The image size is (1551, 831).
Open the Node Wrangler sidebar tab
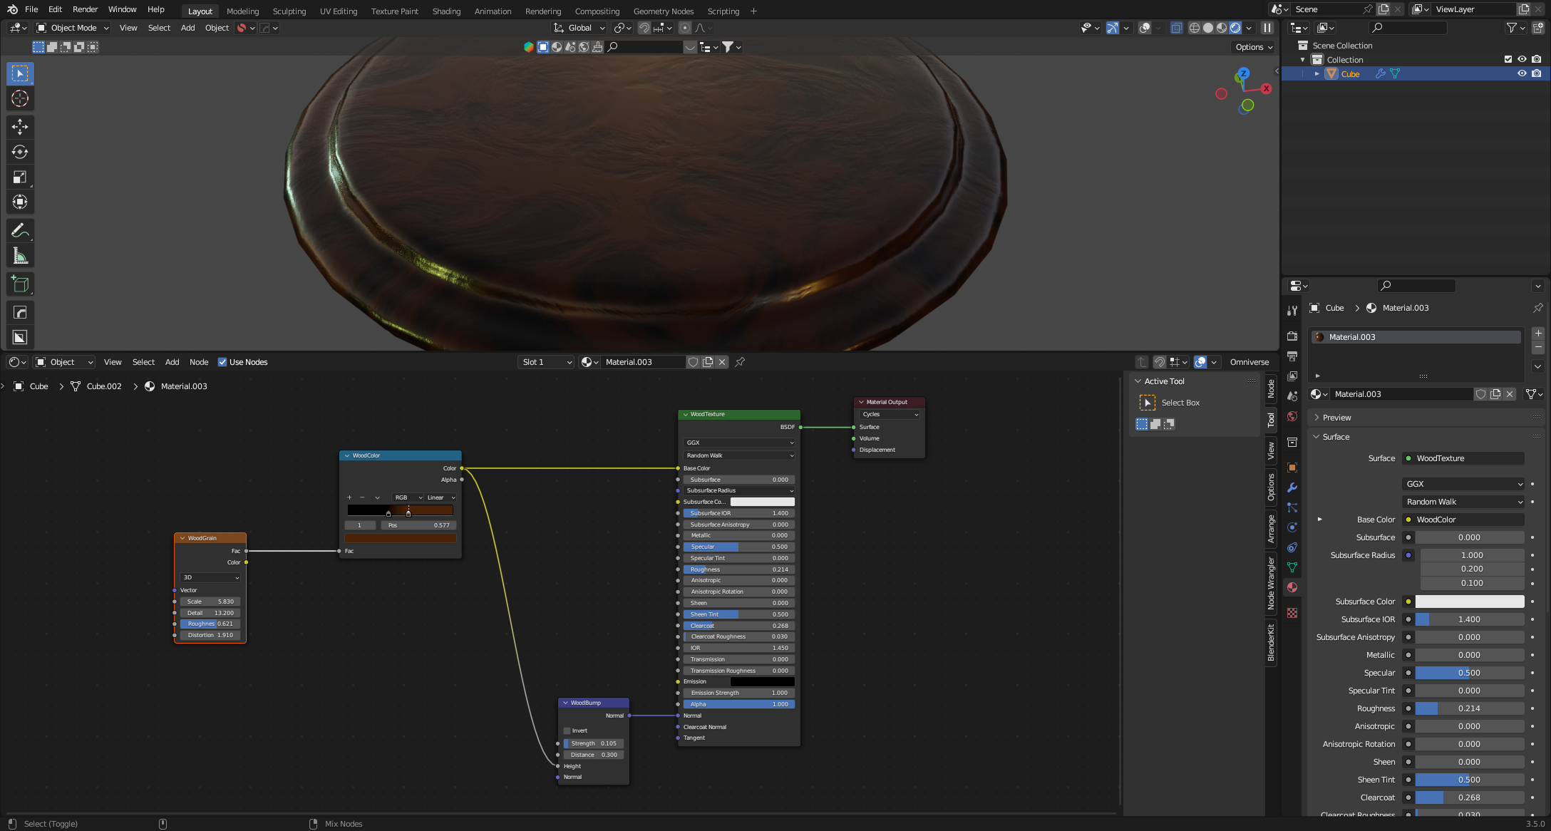tap(1271, 583)
